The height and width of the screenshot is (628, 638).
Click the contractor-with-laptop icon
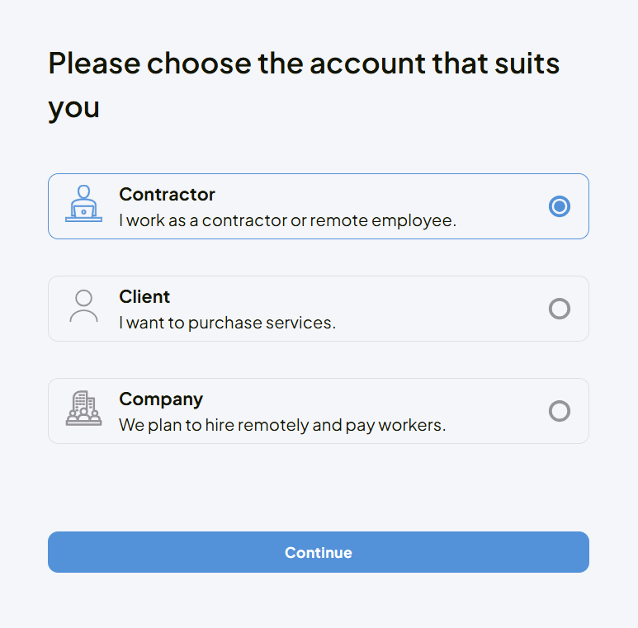(x=83, y=204)
